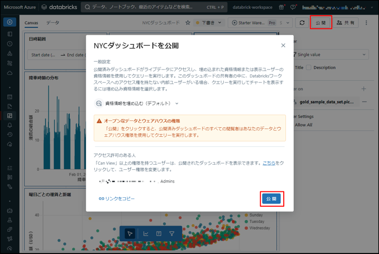Click the New plus icon in sidebar

(9, 22)
